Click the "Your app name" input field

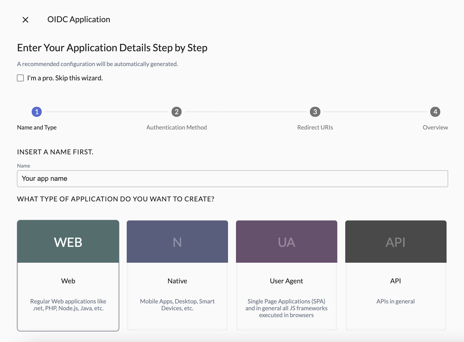click(232, 179)
